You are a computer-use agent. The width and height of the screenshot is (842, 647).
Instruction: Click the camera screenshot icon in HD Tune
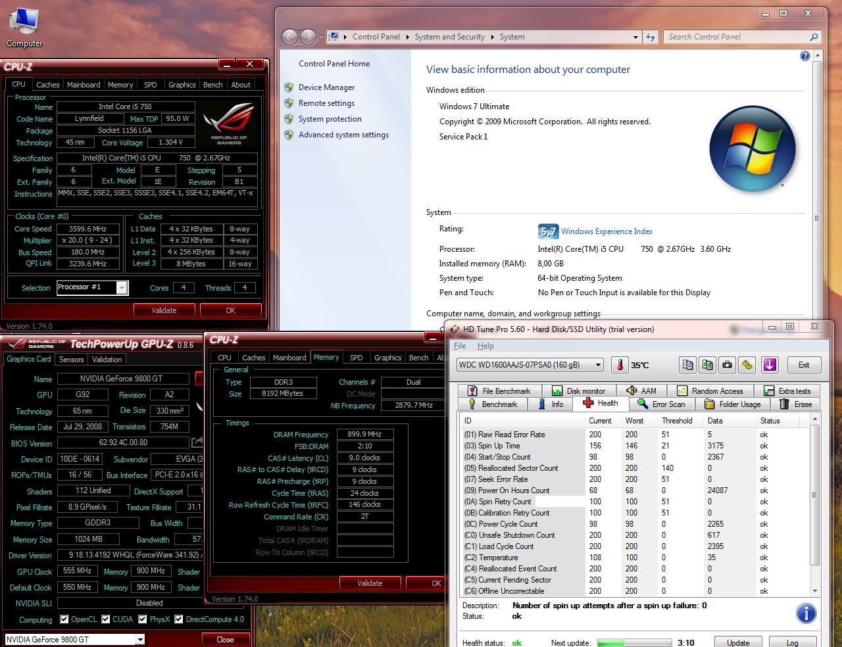(x=728, y=365)
